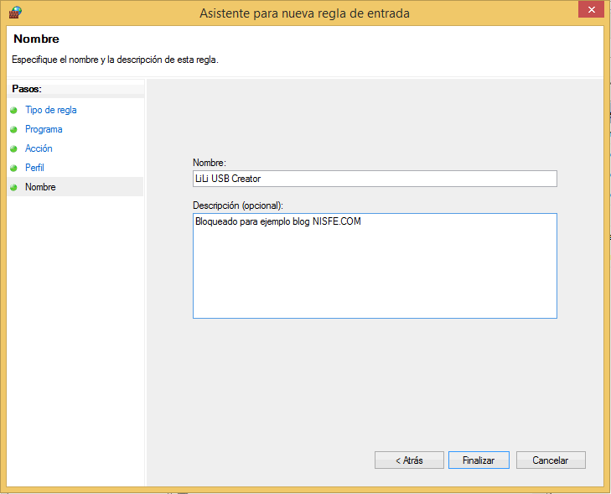611x494 pixels.
Task: Click the green bullet beside Acción
Action: click(x=13, y=148)
